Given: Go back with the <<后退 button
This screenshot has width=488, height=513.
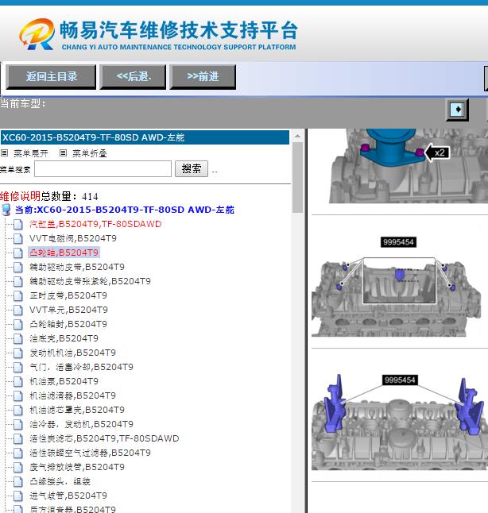Looking at the screenshot, I should point(133,77).
